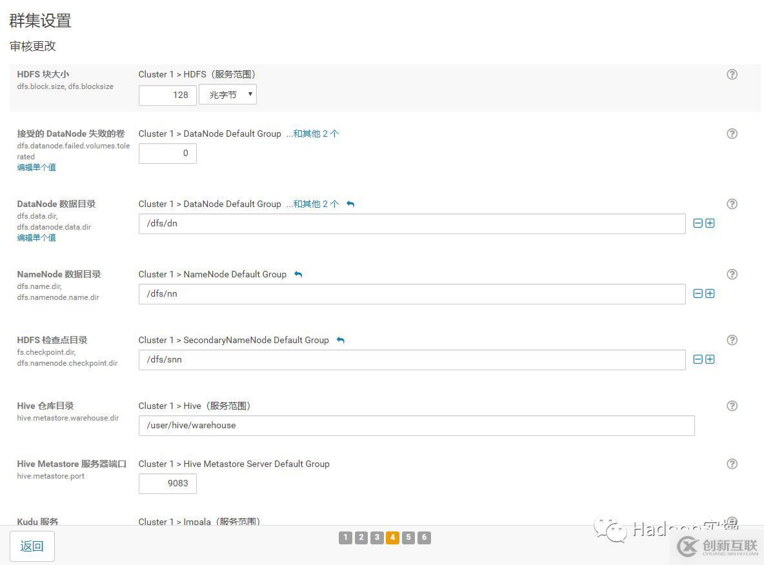Viewport: 764px width, 565px height.
Task: Select the 'NameNode 数据目录' label
Action: tap(59, 274)
